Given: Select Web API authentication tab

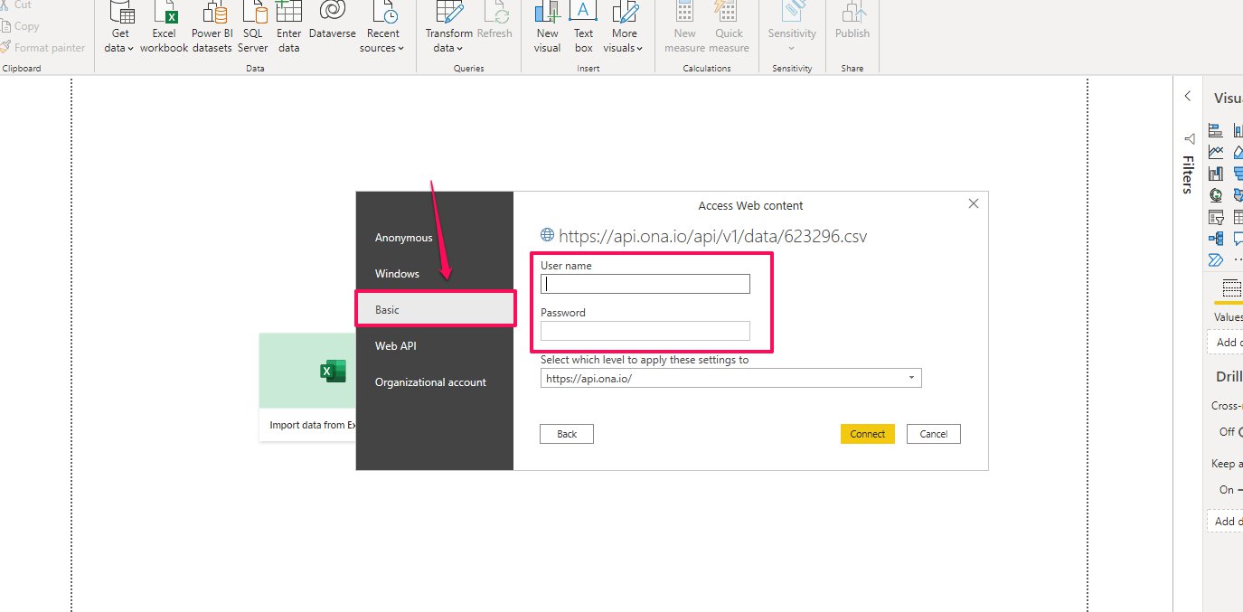Looking at the screenshot, I should click(435, 346).
